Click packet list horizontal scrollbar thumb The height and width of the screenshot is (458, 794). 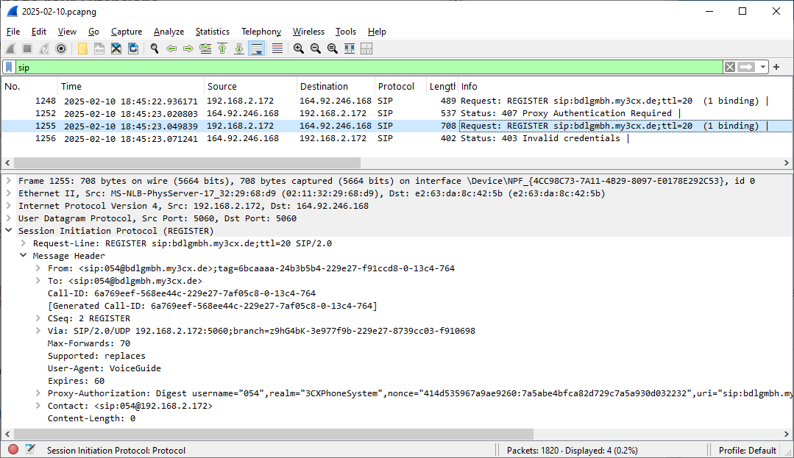pyautogui.click(x=187, y=162)
